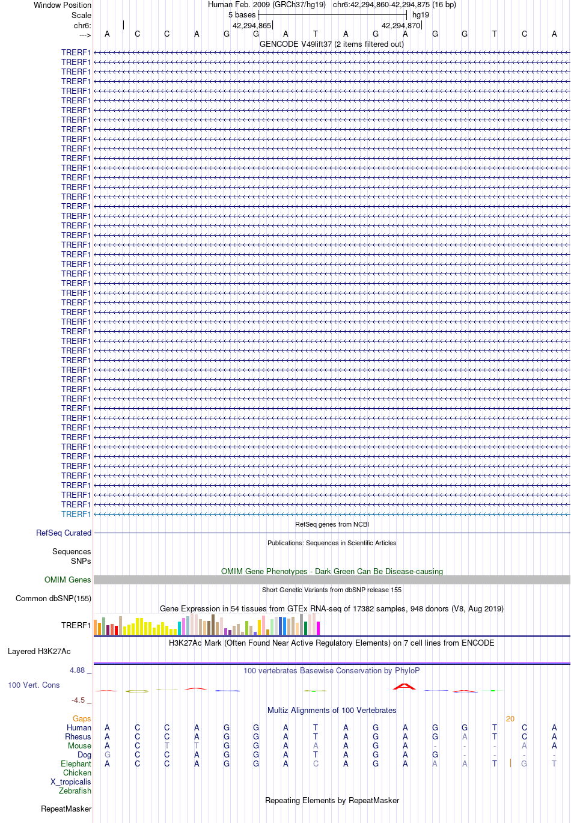The width and height of the screenshot is (571, 823).
Task: Select the Elephant alignment row label
Action: tap(76, 763)
